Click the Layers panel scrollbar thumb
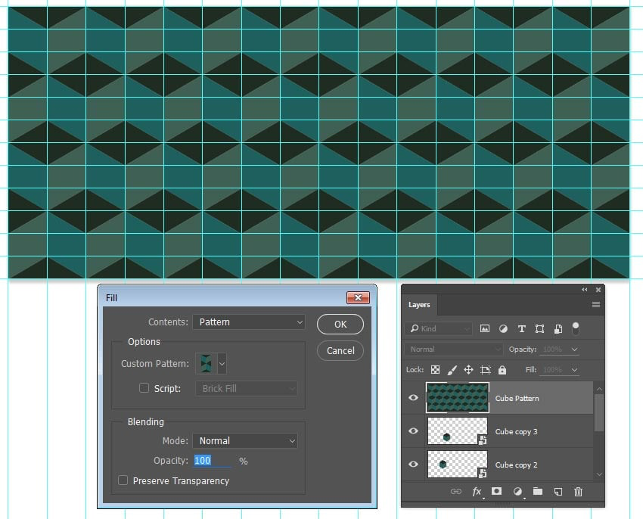643x519 pixels. click(x=599, y=413)
